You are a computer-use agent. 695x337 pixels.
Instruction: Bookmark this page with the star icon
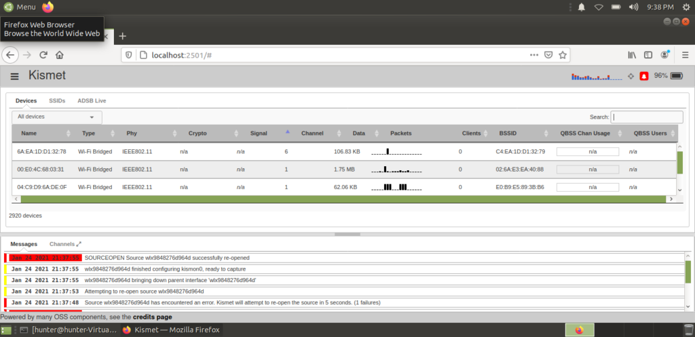[x=563, y=55]
